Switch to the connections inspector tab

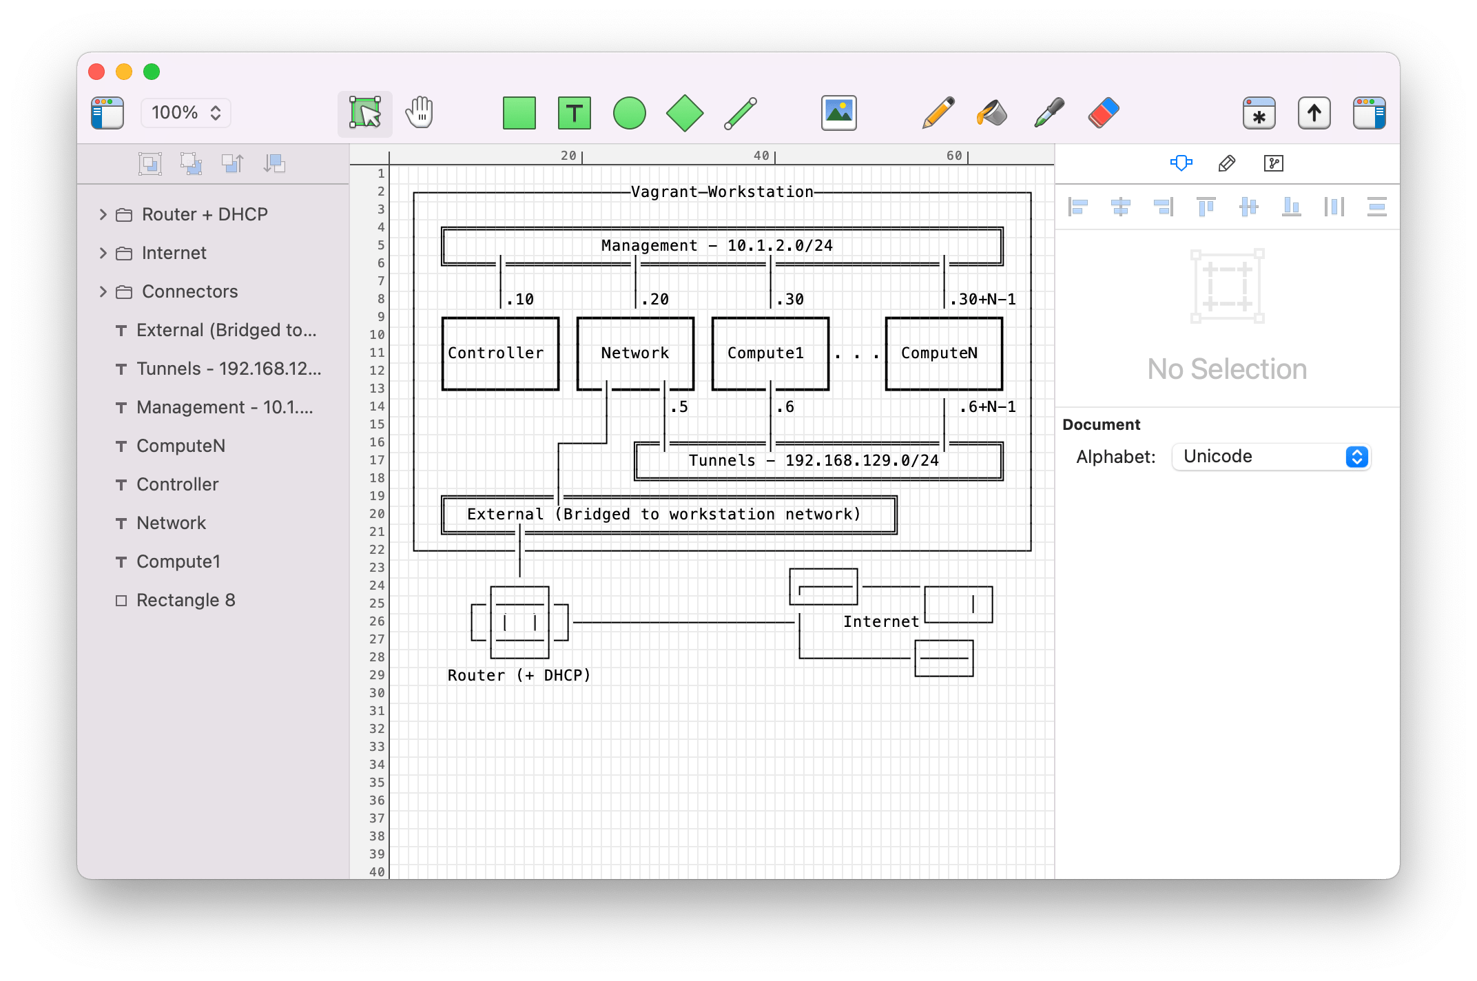coord(1274,163)
